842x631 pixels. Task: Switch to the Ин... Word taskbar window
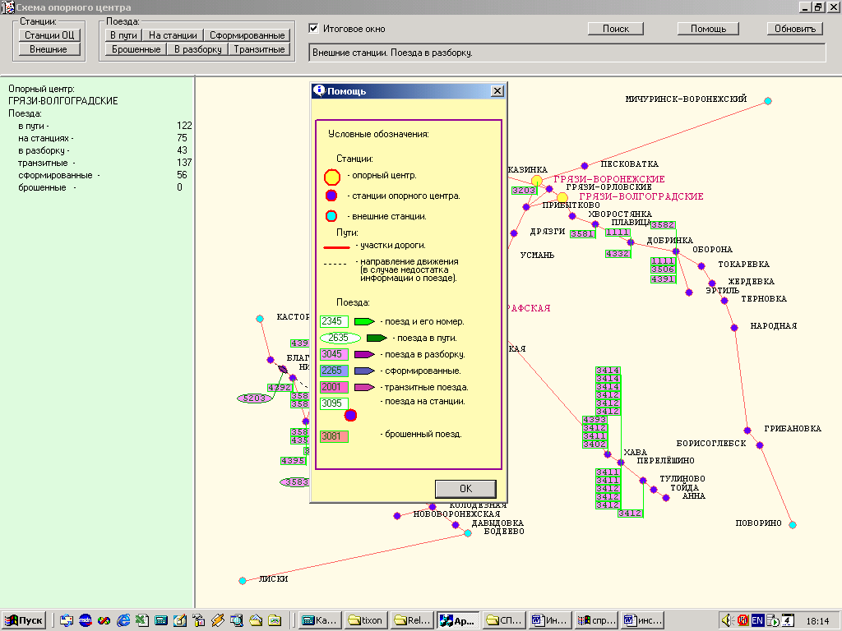pos(549,621)
